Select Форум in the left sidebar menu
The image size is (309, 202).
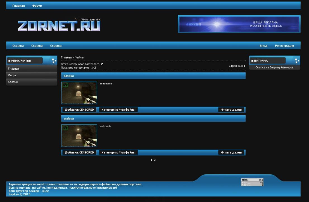click(13, 75)
